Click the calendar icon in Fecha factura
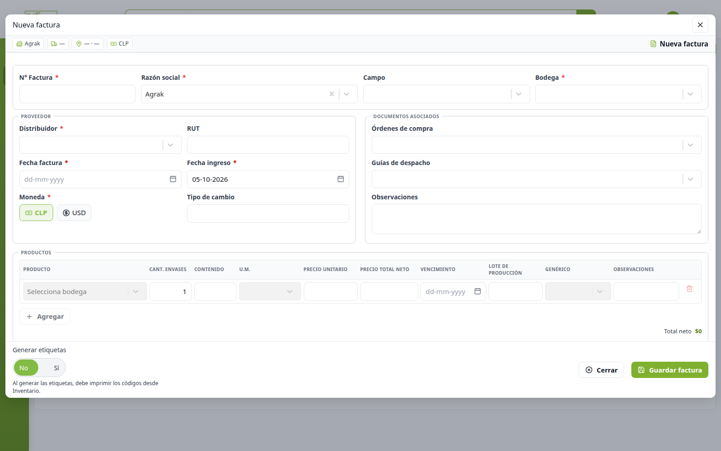The height and width of the screenshot is (451, 721). [x=173, y=179]
